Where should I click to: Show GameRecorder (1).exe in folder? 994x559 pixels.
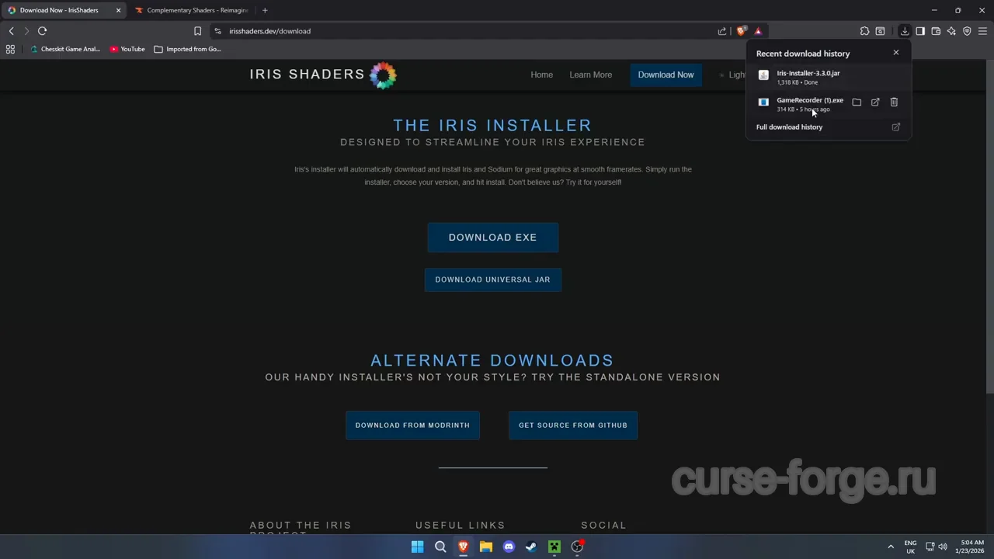click(857, 102)
